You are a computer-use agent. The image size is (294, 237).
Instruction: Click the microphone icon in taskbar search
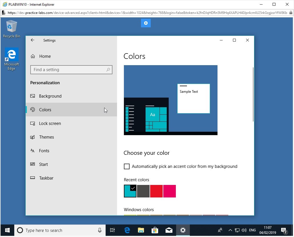(100, 230)
